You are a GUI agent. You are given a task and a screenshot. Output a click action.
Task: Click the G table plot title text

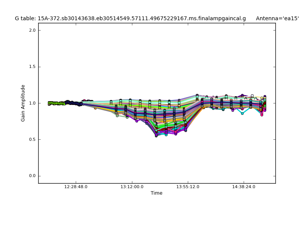click(x=130, y=18)
